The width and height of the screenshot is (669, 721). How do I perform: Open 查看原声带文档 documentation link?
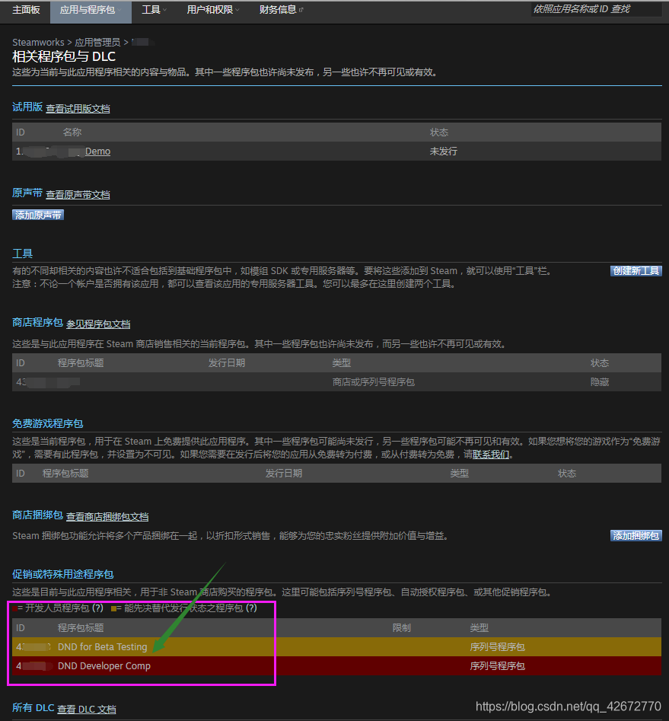tap(78, 194)
